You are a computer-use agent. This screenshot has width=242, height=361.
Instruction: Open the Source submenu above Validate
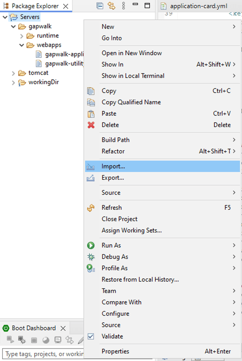coord(162,325)
